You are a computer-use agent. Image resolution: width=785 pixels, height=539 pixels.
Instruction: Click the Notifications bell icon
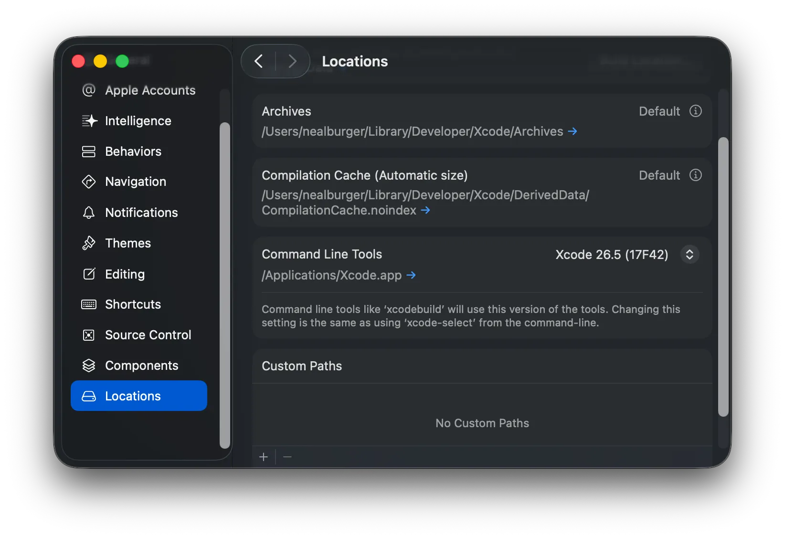pyautogui.click(x=89, y=213)
